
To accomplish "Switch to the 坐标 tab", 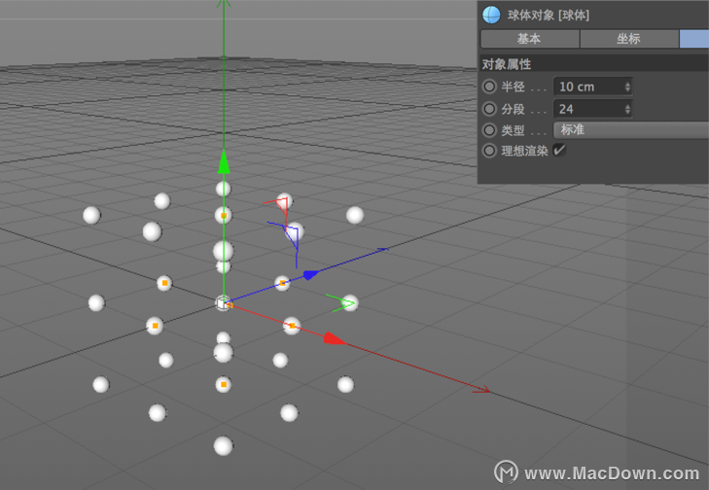I will click(629, 39).
